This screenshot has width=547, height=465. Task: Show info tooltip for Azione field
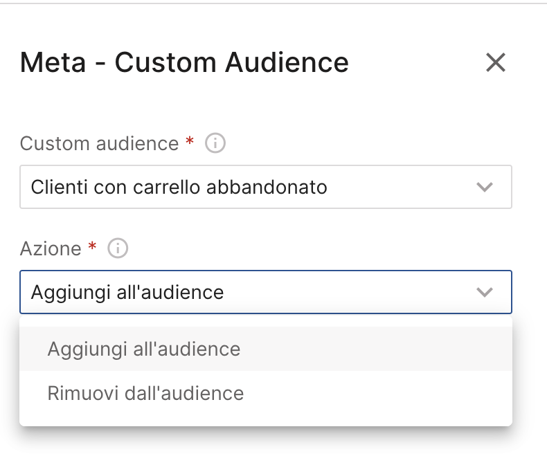[x=118, y=248]
